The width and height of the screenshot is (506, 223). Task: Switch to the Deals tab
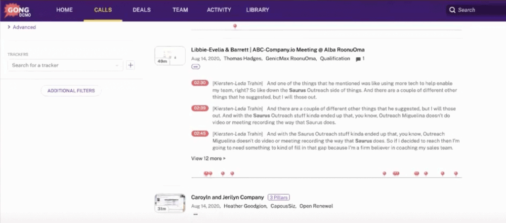(142, 10)
